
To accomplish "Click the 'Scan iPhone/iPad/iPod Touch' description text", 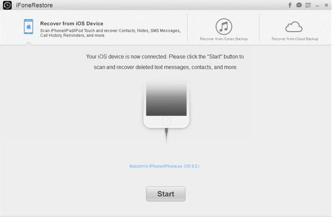I will click(110, 33).
